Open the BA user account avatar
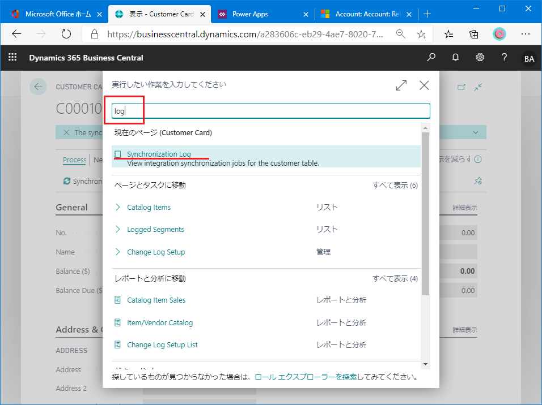 [529, 59]
